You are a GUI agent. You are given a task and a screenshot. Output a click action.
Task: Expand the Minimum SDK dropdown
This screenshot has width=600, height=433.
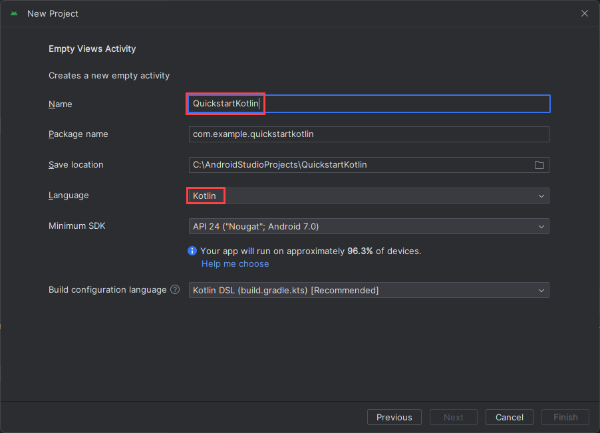coord(541,226)
